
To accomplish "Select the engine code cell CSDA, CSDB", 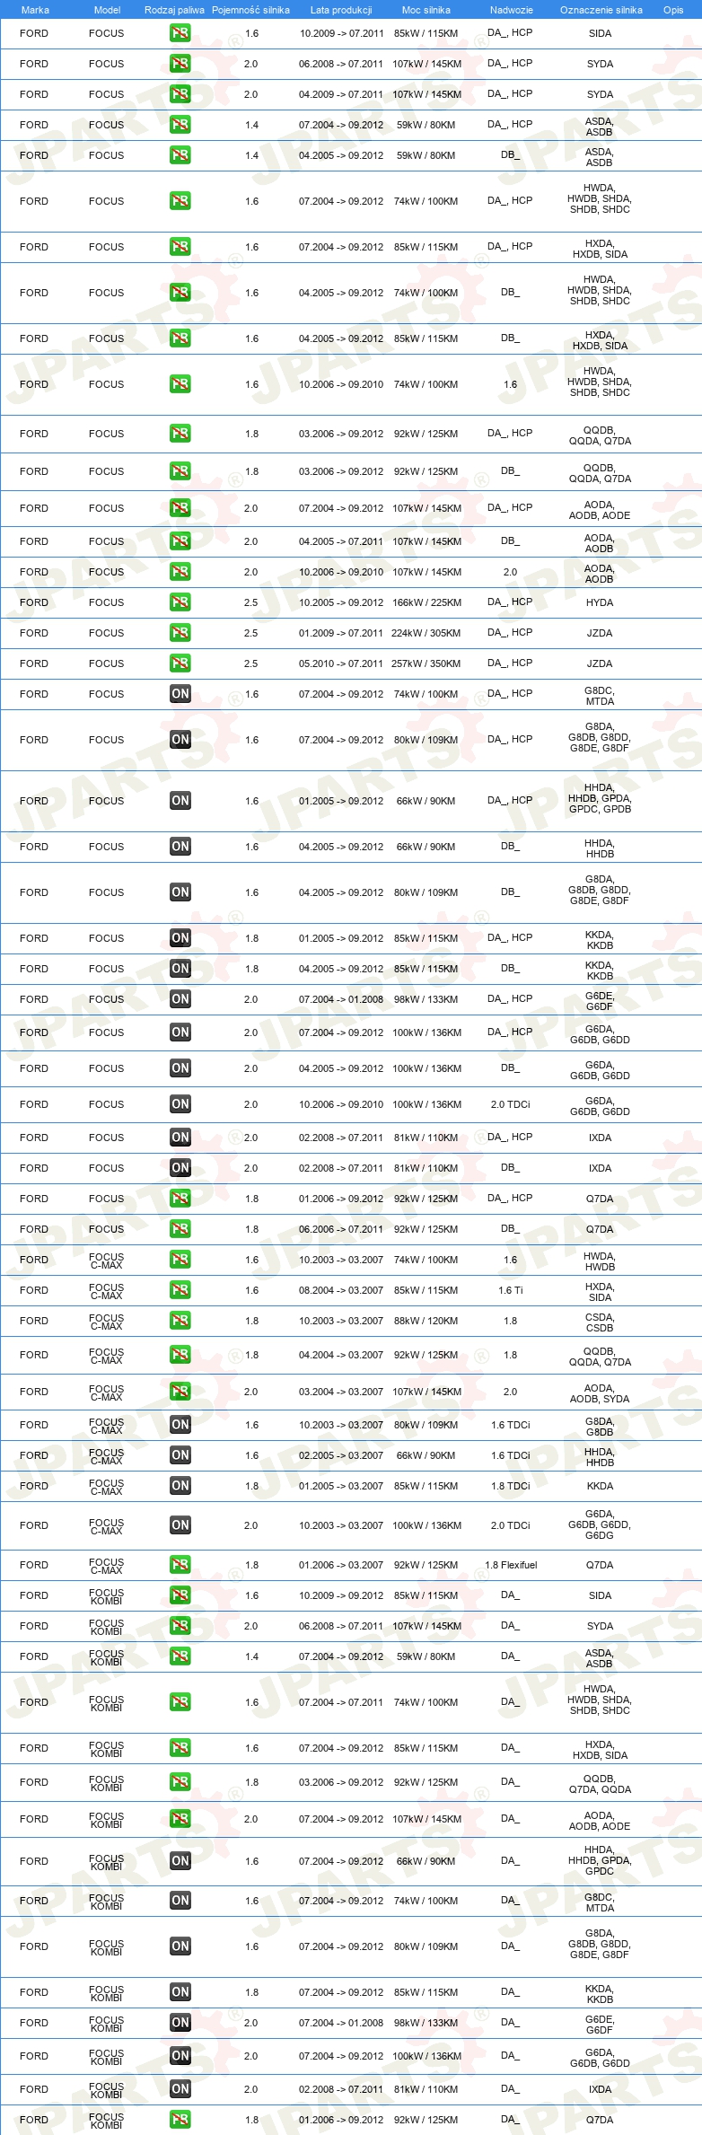I will tap(600, 1322).
